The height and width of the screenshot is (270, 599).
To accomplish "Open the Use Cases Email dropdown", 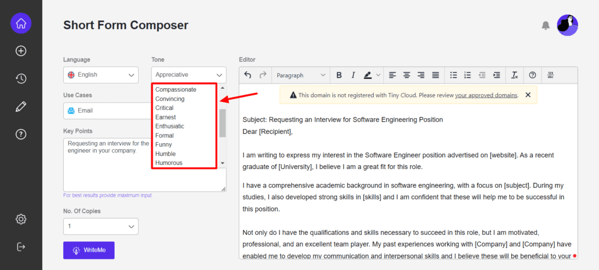I will [x=108, y=111].
